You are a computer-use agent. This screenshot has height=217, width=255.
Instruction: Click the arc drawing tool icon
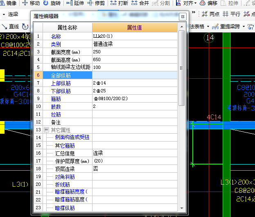[x=25, y=27]
